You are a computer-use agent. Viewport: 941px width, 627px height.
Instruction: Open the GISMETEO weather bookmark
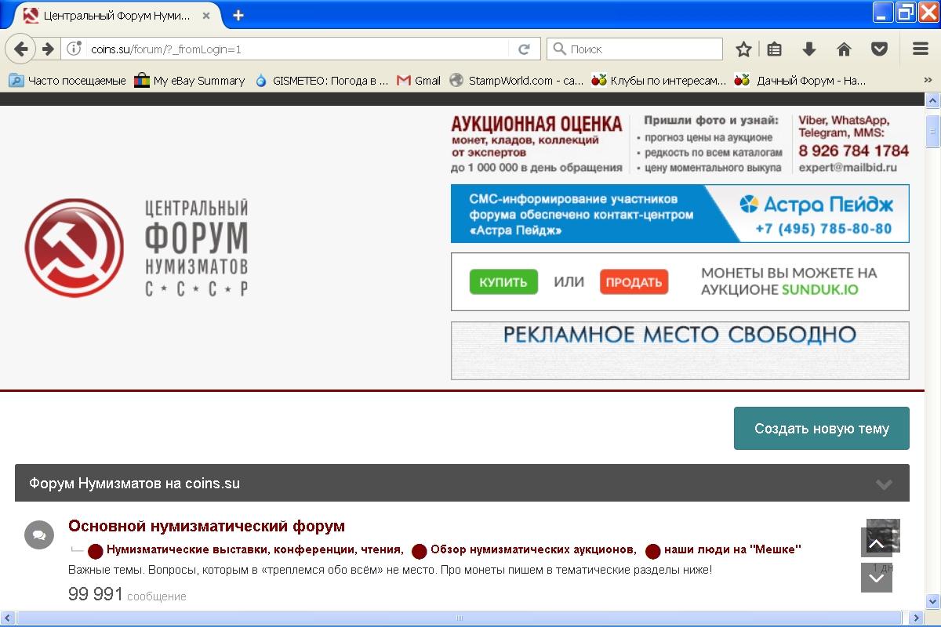[322, 80]
